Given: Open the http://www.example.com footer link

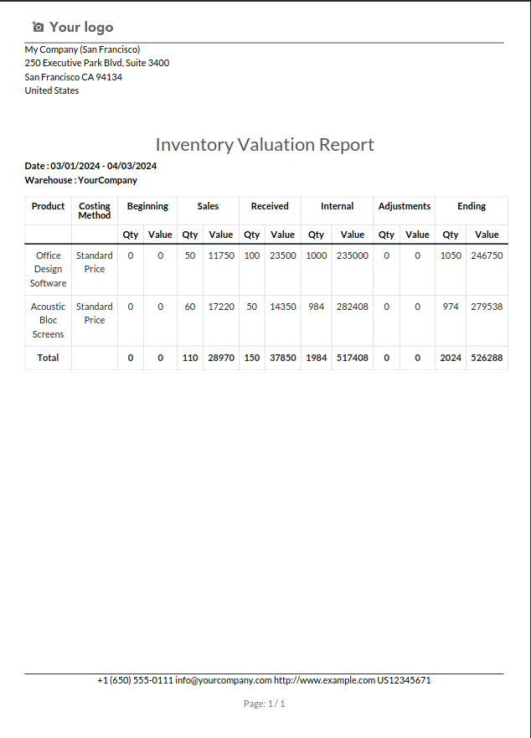Looking at the screenshot, I should tap(324, 680).
